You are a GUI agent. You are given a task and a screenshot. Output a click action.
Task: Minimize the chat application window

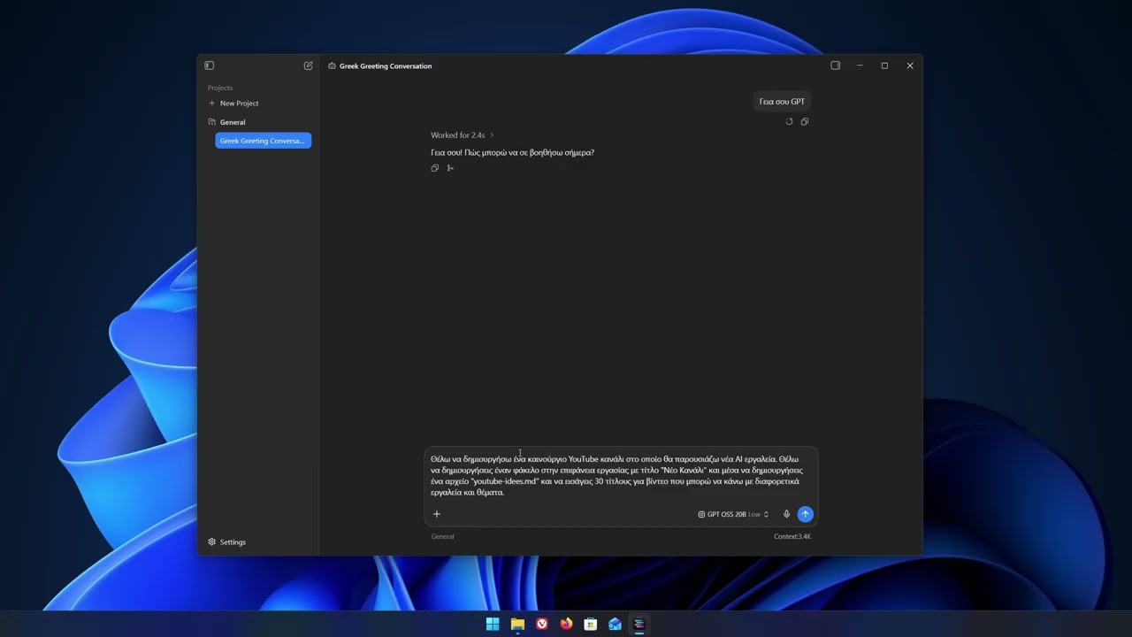[x=860, y=65]
